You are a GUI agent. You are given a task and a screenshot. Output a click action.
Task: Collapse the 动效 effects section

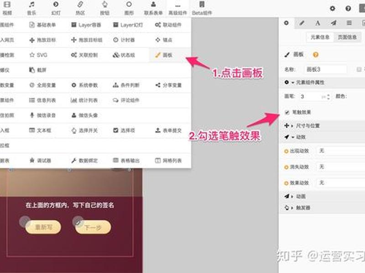click(323, 137)
